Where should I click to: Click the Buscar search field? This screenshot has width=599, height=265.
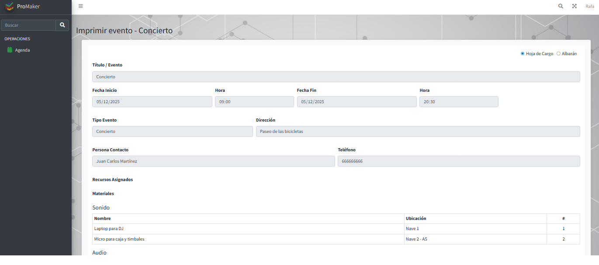pyautogui.click(x=28, y=25)
